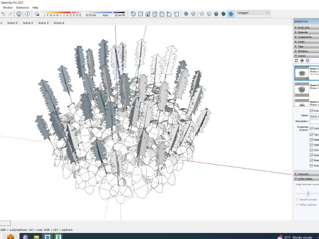319x239 pixels.
Task: Toggle Hidden property checkbox in Scenes
Action: click(311, 139)
